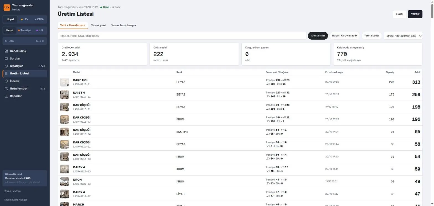This screenshot has height=206, width=434.
Task: Filter by Bugün kargolanacak
Action: 345,36
